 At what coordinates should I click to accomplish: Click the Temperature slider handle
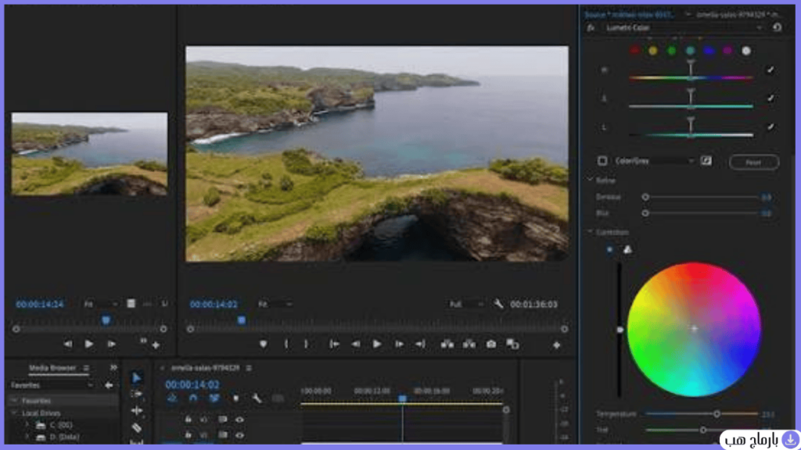point(717,414)
